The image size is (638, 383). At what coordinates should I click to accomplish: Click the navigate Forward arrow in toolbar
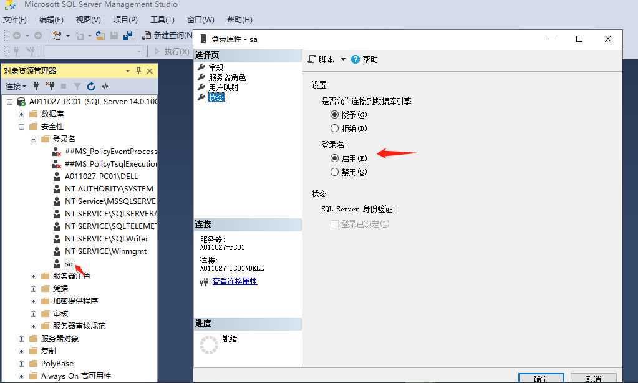tap(38, 36)
